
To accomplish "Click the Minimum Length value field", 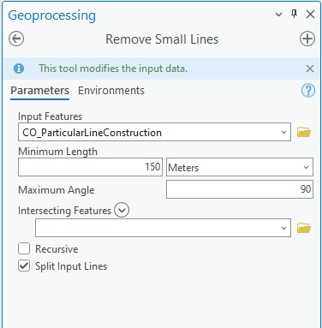I will click(90, 167).
